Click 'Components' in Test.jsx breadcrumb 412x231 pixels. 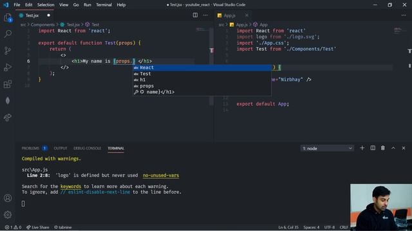point(42,24)
